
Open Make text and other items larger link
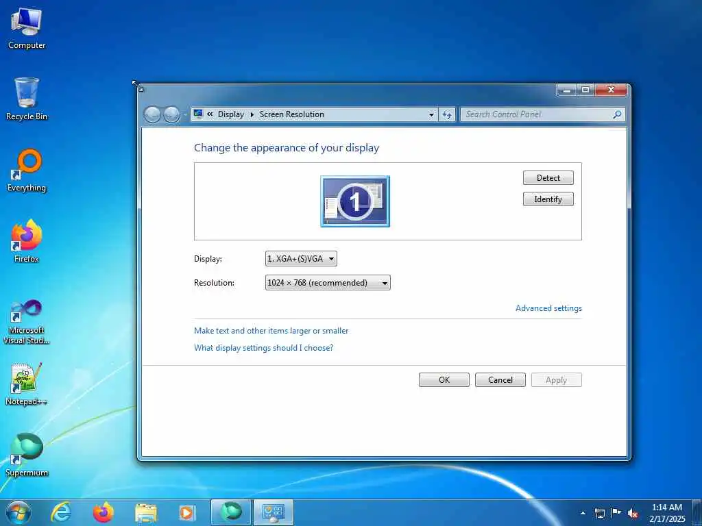tap(271, 331)
